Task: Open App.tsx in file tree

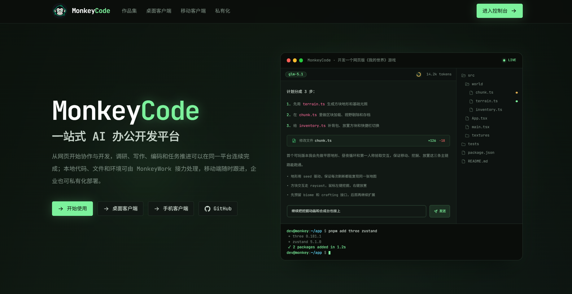Action: 476,118
